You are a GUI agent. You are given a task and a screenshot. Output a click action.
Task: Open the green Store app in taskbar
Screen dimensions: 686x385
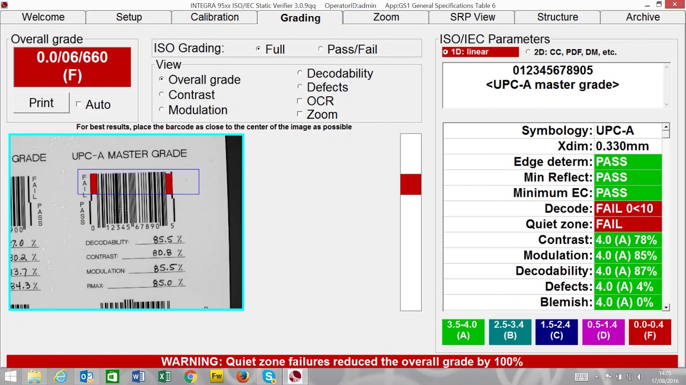click(113, 376)
